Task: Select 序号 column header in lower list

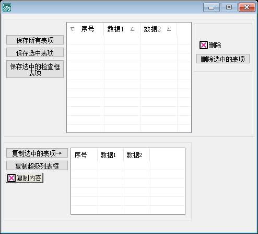Action: coord(84,155)
